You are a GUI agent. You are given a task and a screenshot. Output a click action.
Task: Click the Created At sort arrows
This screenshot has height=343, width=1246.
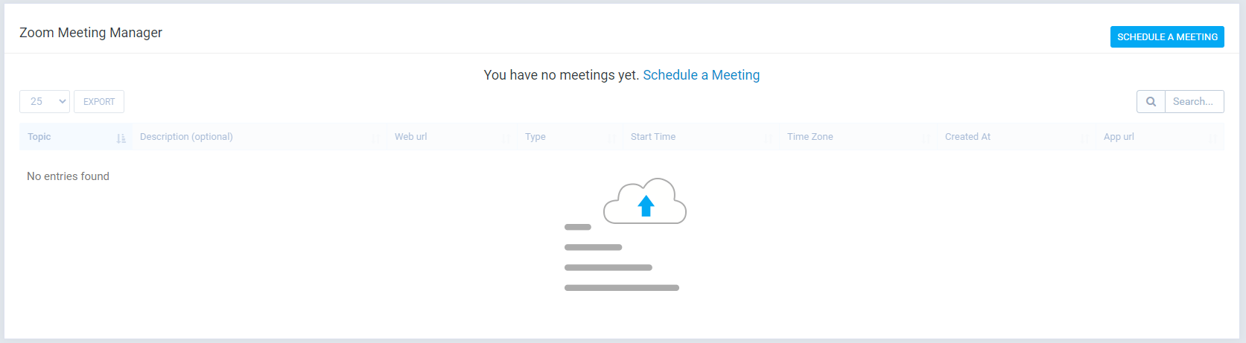[1085, 138]
